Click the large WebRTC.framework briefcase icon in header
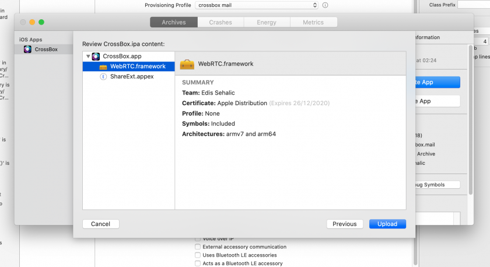The width and height of the screenshot is (490, 267). click(187, 64)
